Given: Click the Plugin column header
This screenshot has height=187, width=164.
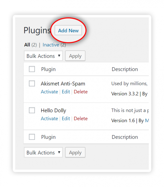Looking at the screenshot, I should (x=48, y=69).
